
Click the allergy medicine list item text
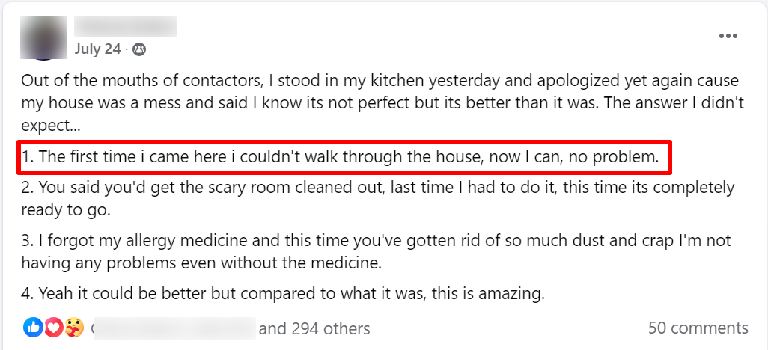click(376, 241)
